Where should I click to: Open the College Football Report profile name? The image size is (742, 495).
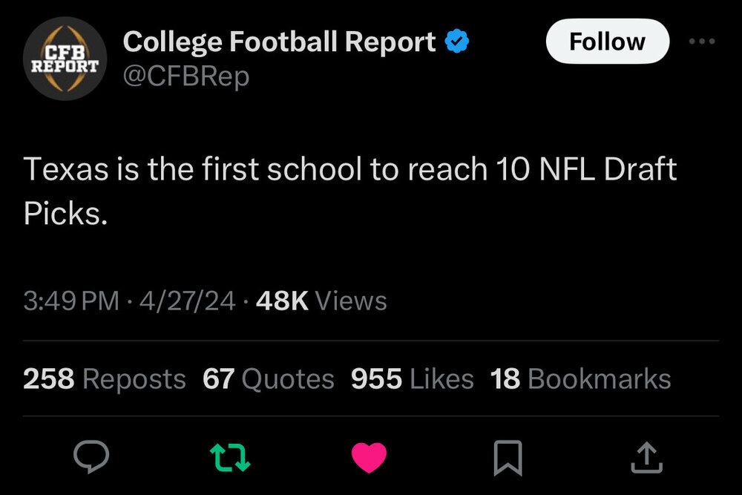coord(279,42)
